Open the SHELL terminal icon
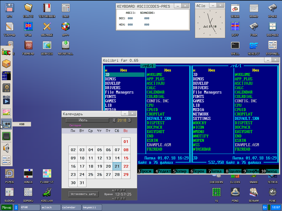This screenshot has width=282, height=211. (x=235, y=46)
